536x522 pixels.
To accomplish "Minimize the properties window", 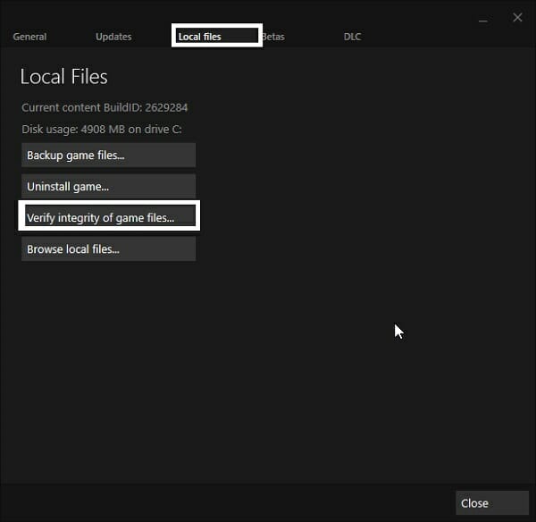I will (483, 17).
